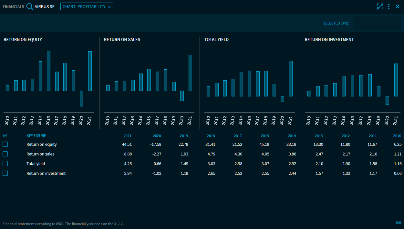
Task: Check the Total yield row checkbox
Action: [5, 164]
